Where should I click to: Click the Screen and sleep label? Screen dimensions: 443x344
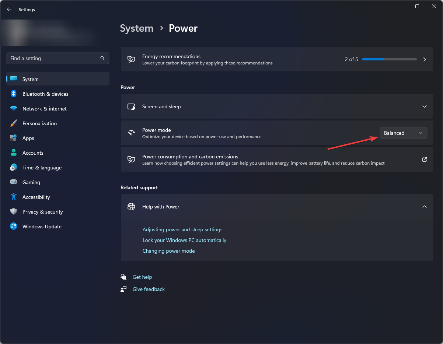pos(161,106)
